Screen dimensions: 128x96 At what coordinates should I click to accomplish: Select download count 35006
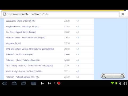point(67,54)
